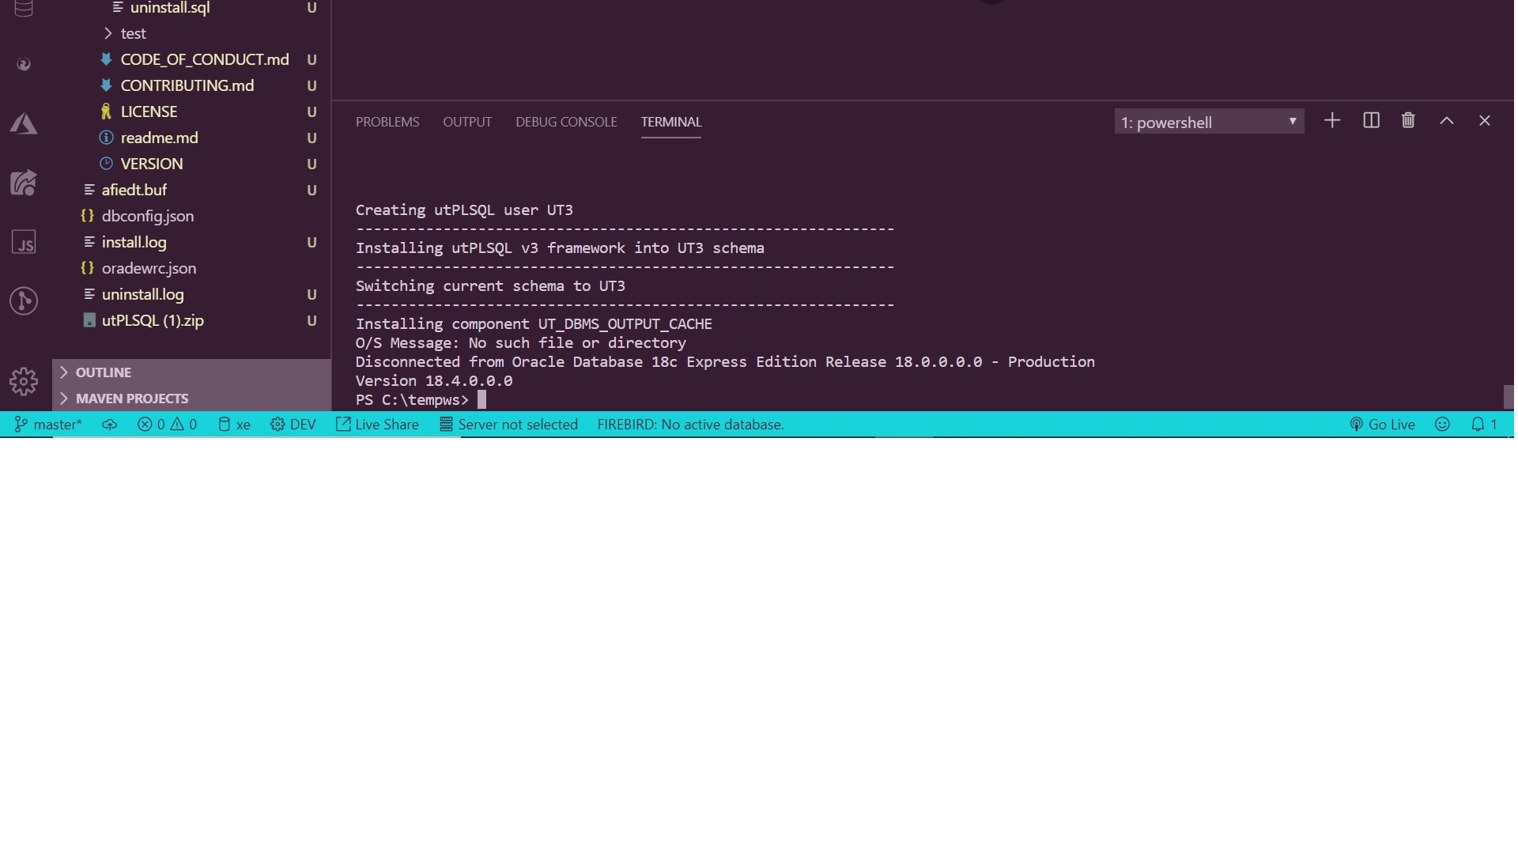1518x854 pixels.
Task: Switch to the DEBUG CONSOLE tab
Action: 566,122
